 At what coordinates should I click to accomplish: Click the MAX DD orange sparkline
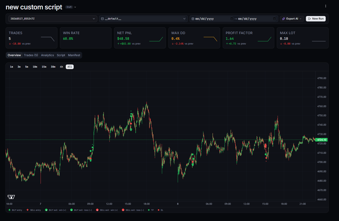tap(210, 39)
